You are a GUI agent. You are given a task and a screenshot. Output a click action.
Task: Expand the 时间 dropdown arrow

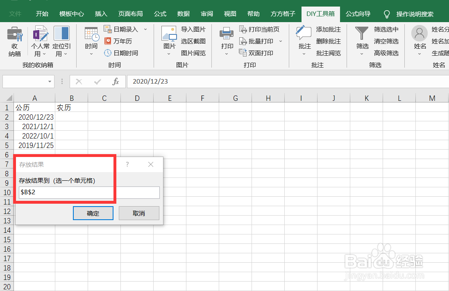[91, 54]
